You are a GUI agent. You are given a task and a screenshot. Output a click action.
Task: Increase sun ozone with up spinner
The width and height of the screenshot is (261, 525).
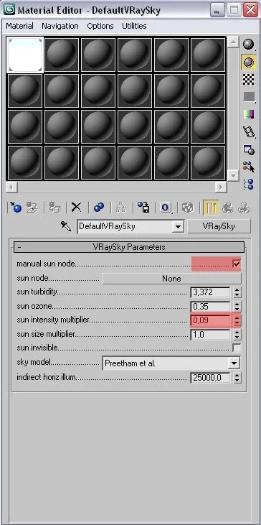click(x=237, y=304)
